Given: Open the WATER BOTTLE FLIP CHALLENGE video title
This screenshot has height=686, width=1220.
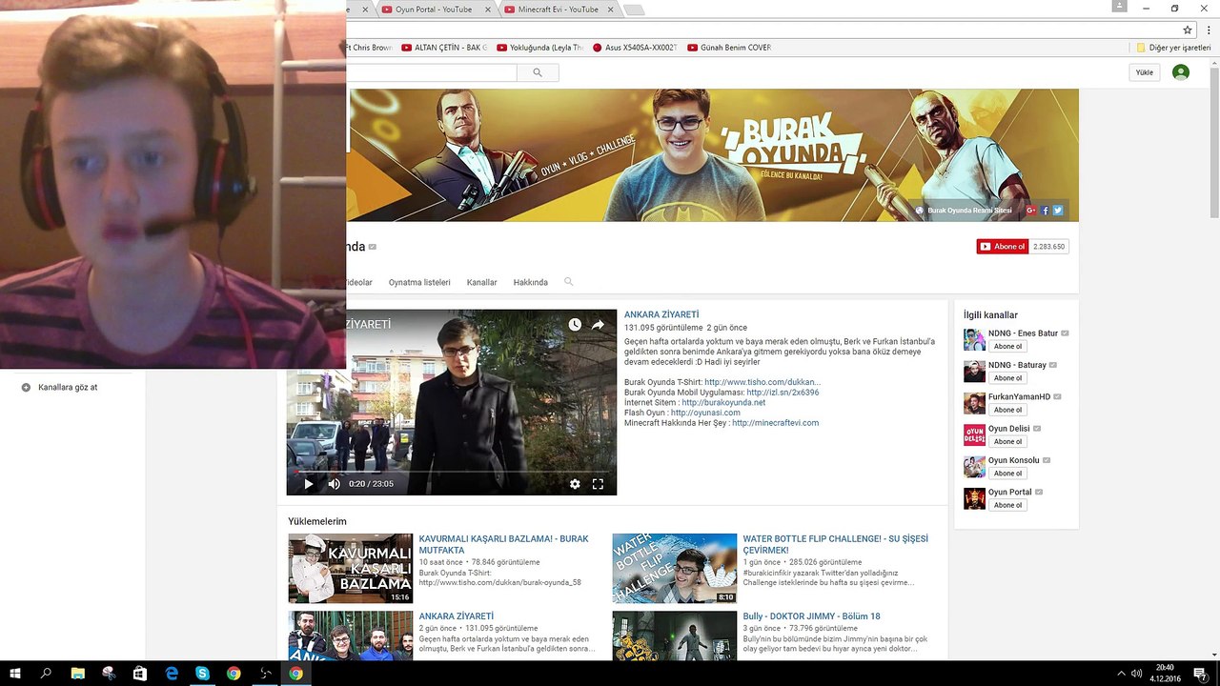Looking at the screenshot, I should [835, 544].
